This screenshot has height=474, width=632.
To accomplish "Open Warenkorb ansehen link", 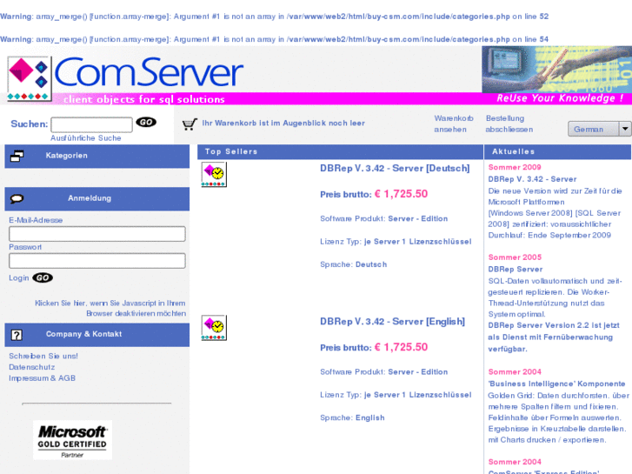I will tap(454, 124).
